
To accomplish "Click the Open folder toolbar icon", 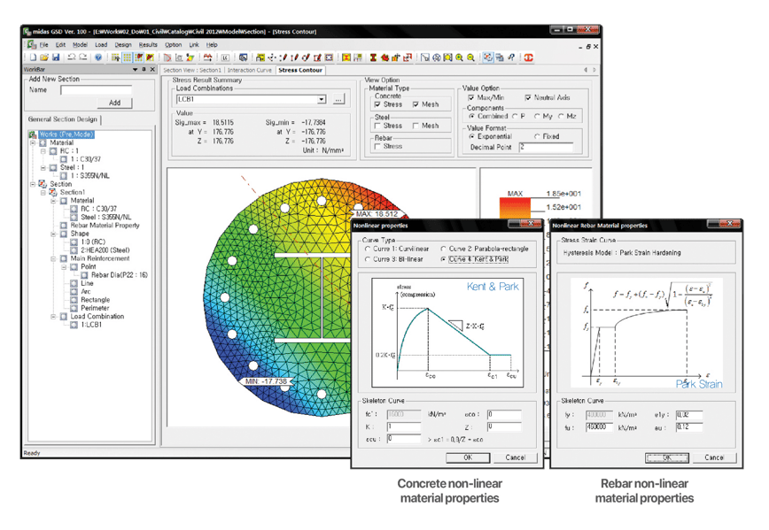I will [43, 58].
